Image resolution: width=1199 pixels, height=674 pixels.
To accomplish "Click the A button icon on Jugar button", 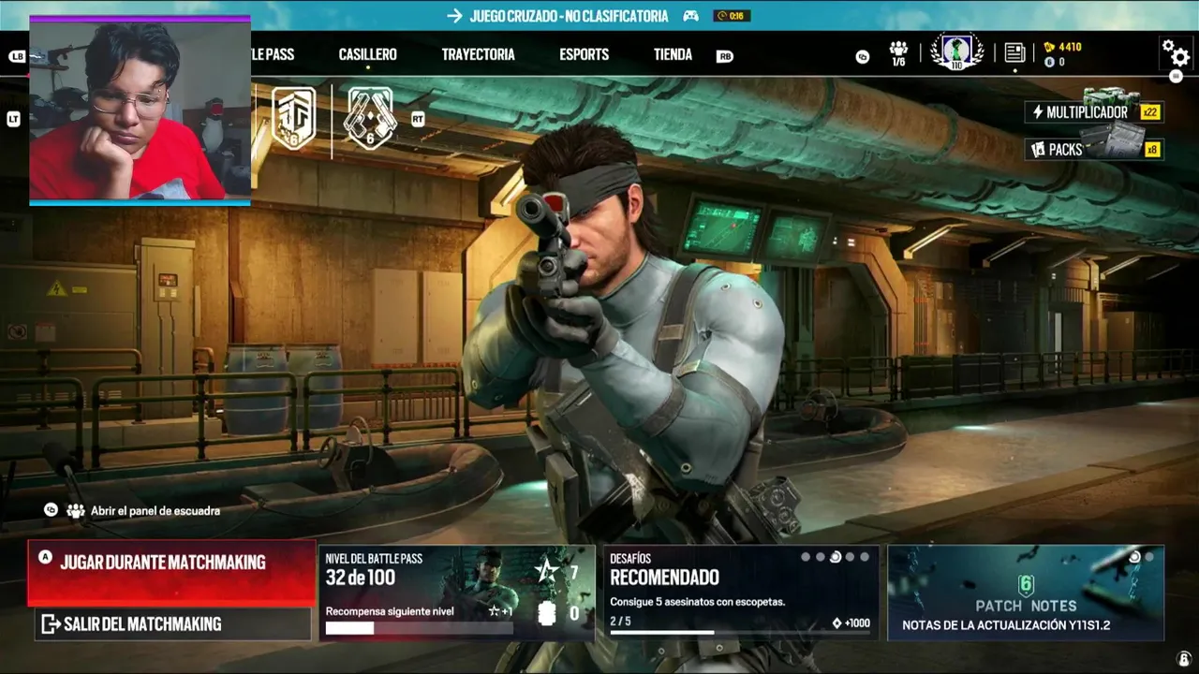I will (44, 557).
